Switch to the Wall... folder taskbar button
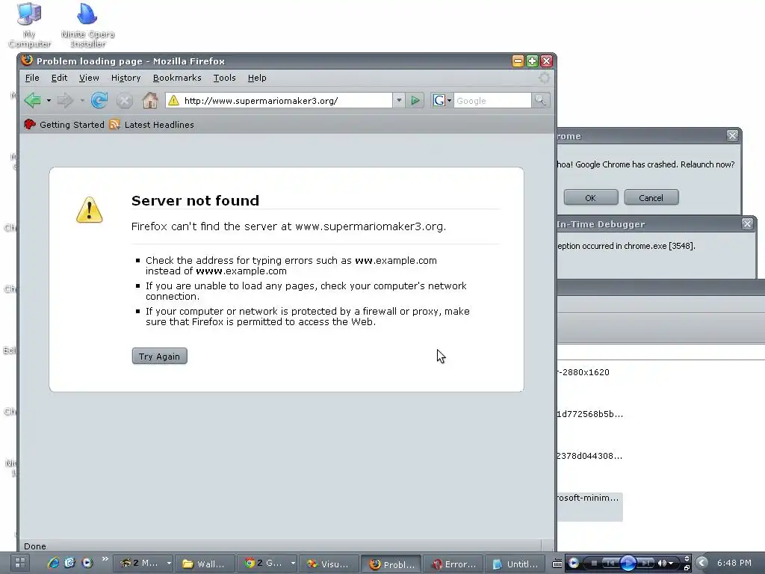This screenshot has width=765, height=574. (205, 564)
